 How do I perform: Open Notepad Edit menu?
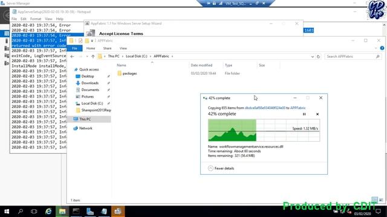(24, 19)
